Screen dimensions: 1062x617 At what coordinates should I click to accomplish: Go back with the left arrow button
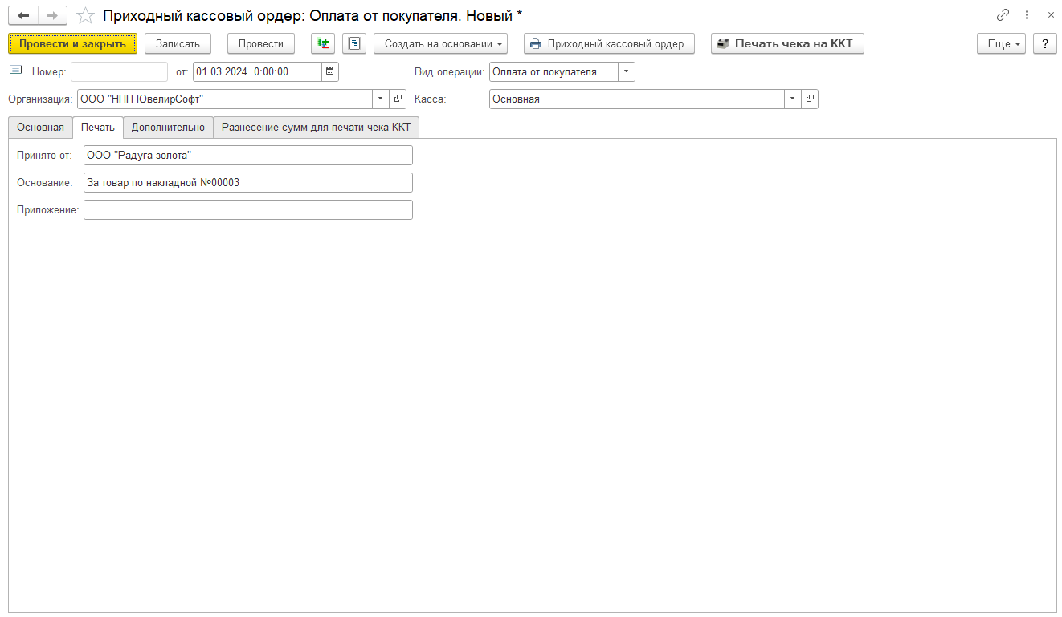click(x=23, y=15)
